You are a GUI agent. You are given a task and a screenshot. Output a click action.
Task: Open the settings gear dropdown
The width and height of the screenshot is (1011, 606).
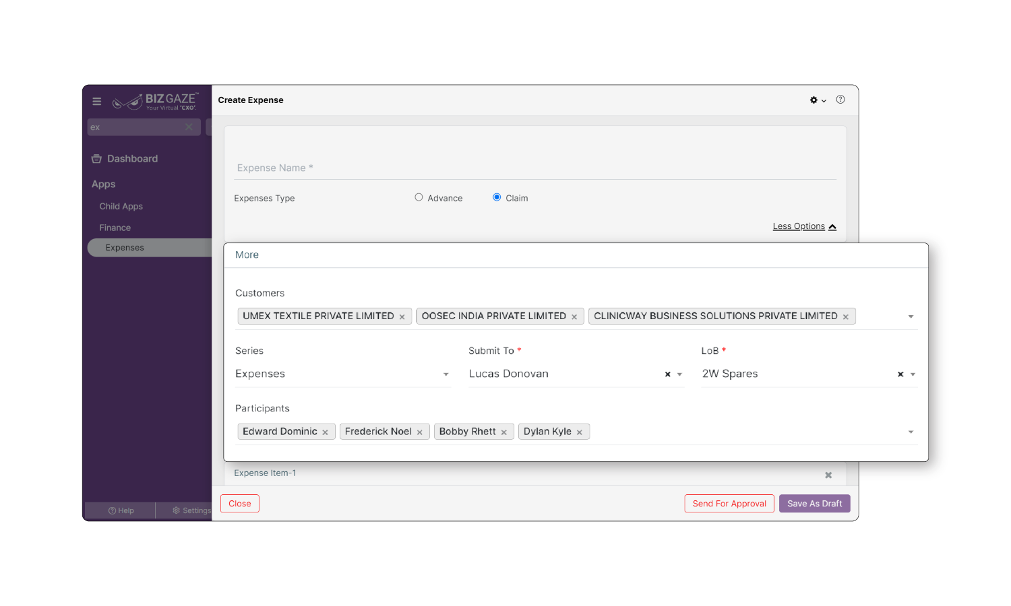818,100
